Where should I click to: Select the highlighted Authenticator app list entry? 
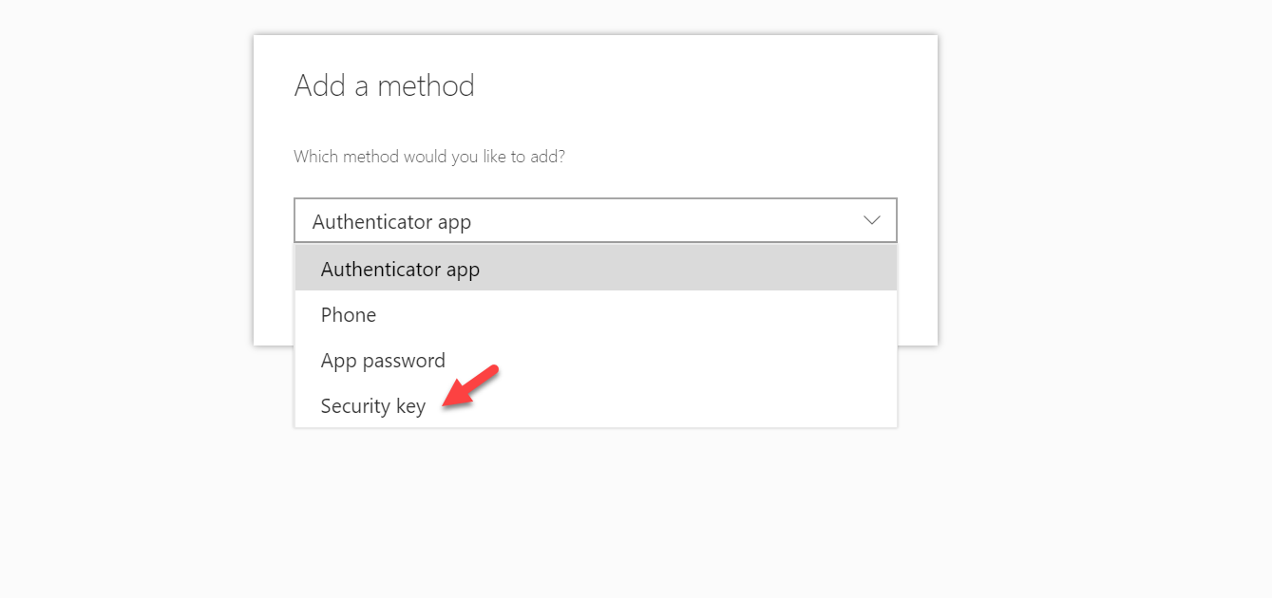click(596, 269)
